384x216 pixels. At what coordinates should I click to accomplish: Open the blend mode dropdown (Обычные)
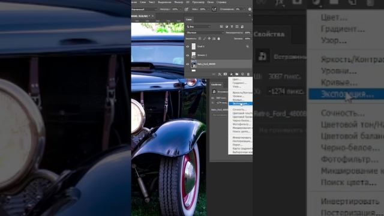(x=205, y=32)
